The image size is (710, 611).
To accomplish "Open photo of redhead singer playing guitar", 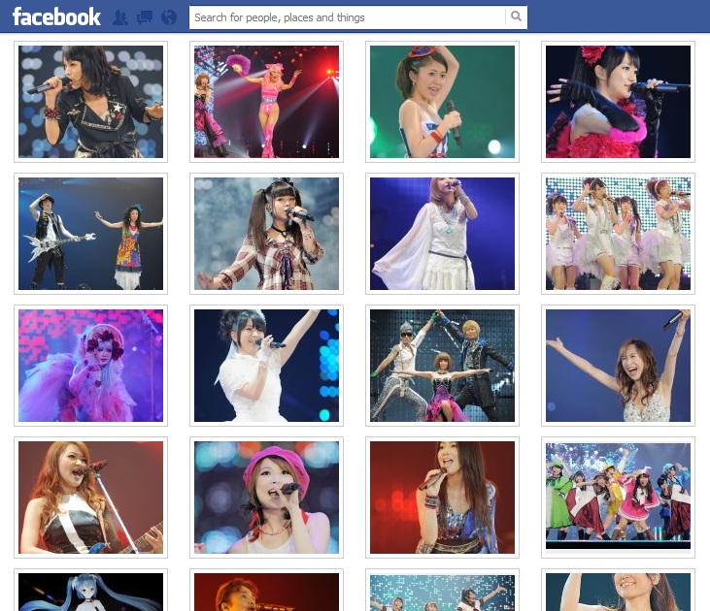I will [90, 498].
